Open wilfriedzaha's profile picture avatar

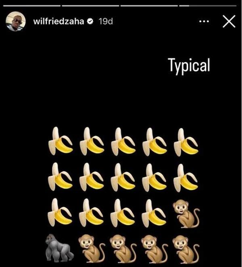16,21
